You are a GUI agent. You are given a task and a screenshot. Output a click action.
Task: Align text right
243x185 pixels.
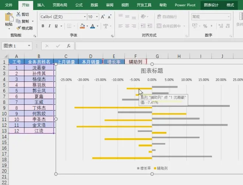point(134,26)
